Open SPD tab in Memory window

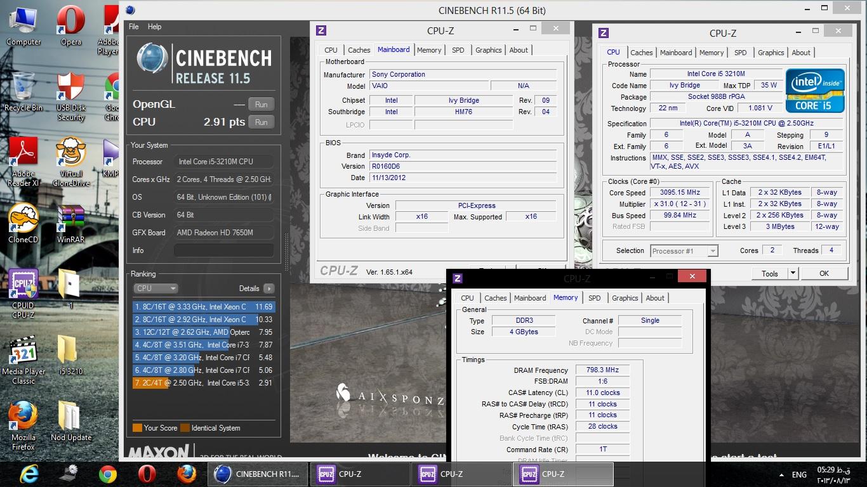[594, 298]
